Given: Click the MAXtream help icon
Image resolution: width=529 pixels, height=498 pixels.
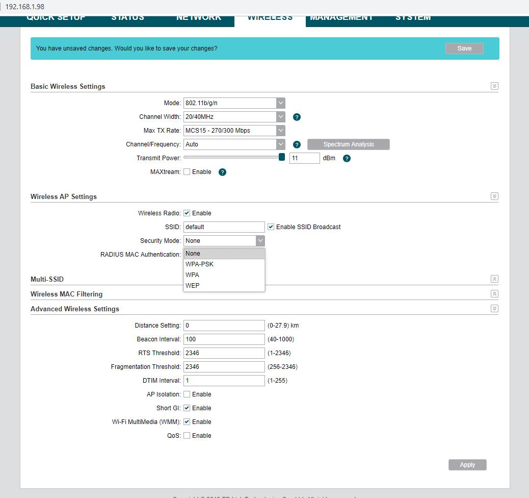Looking at the screenshot, I should point(222,172).
